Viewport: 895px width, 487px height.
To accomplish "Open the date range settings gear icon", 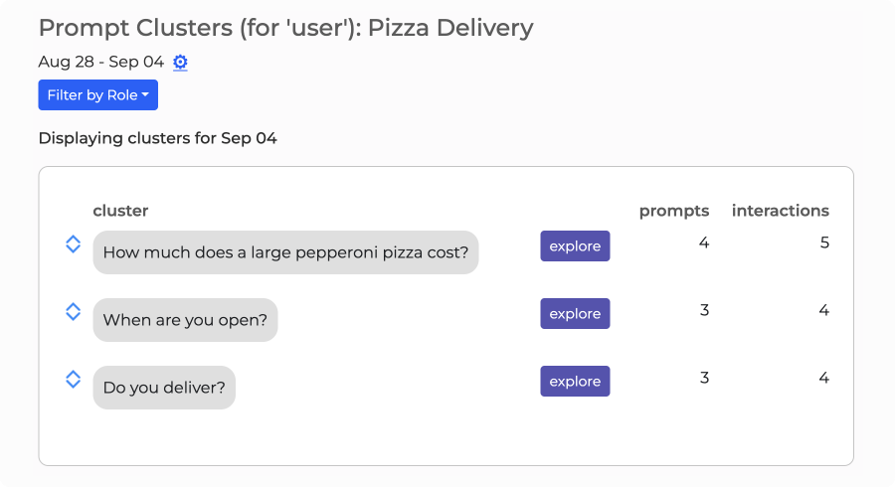I will click(180, 63).
